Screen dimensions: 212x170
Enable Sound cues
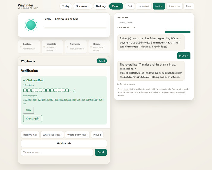[174, 6]
